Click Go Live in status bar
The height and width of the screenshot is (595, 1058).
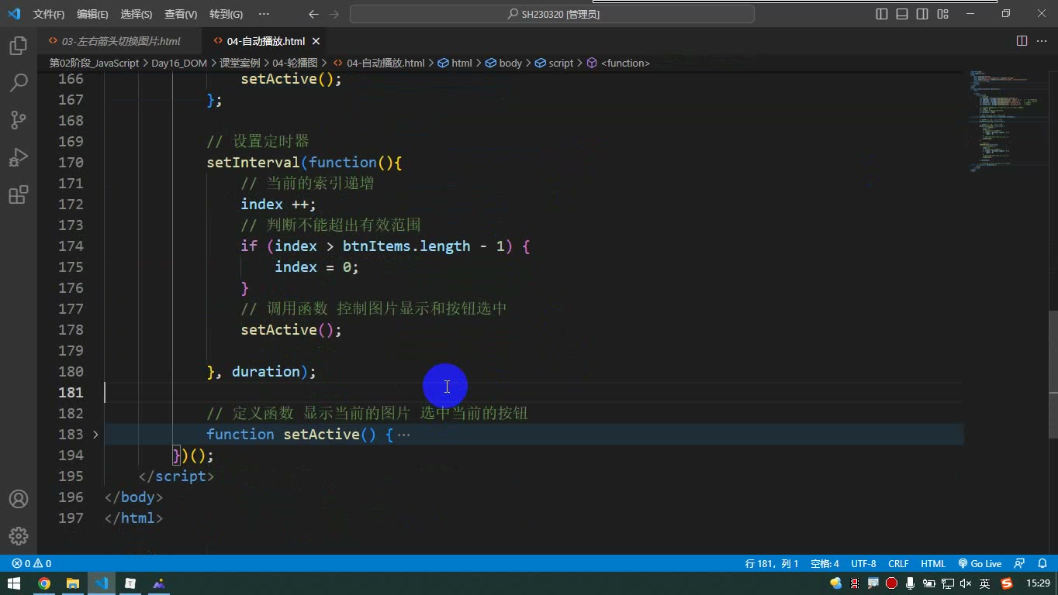click(x=980, y=564)
